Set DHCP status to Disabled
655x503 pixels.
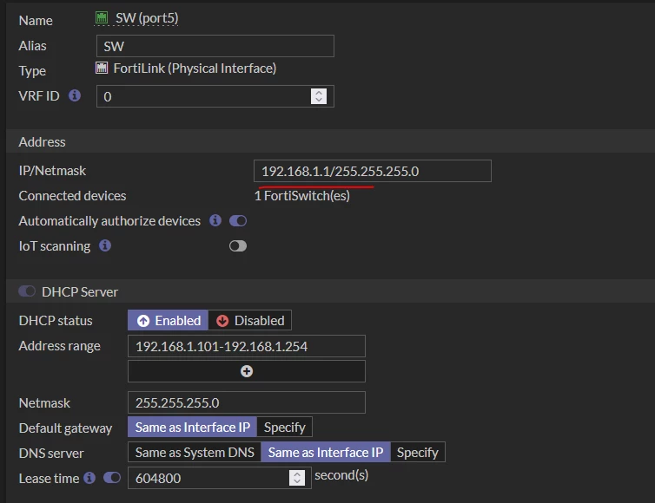click(x=250, y=320)
